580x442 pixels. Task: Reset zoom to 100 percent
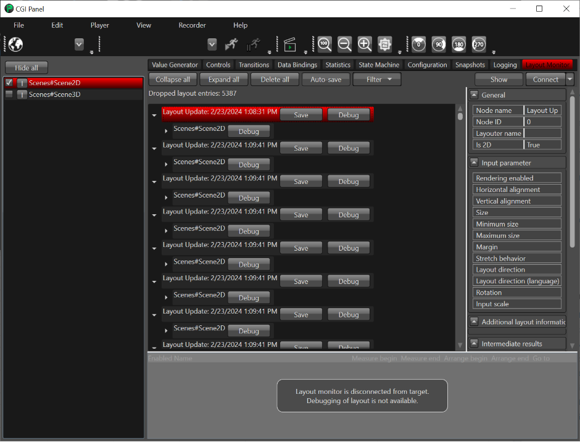(x=325, y=44)
